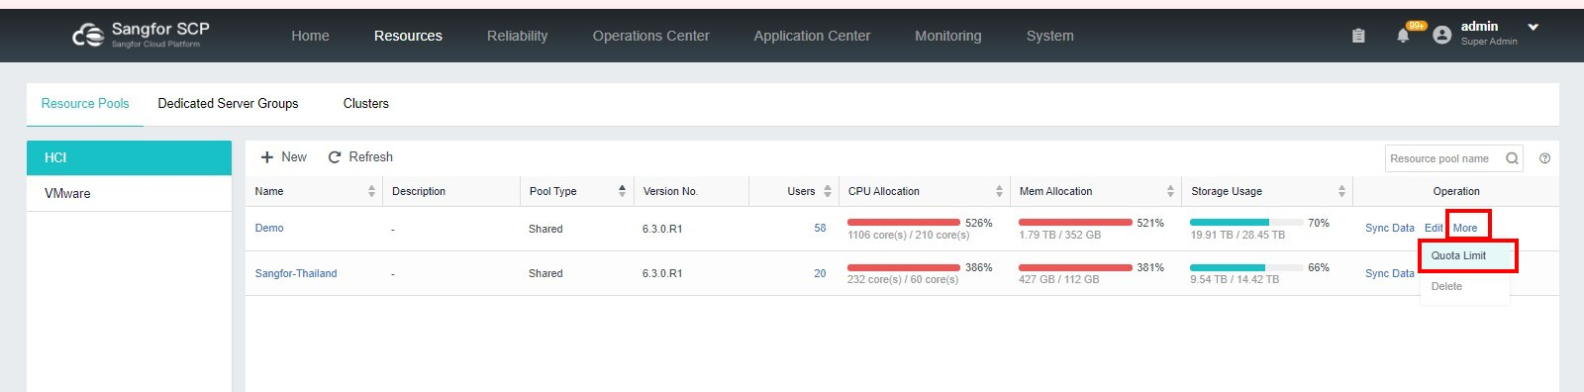
Task: Click Sync Data for Demo pool
Action: (x=1390, y=228)
